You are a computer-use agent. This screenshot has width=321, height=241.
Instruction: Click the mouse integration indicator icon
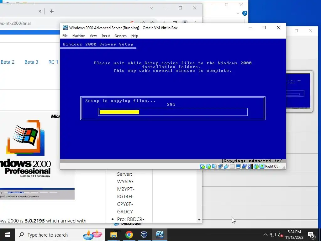pyautogui.click(x=256, y=166)
